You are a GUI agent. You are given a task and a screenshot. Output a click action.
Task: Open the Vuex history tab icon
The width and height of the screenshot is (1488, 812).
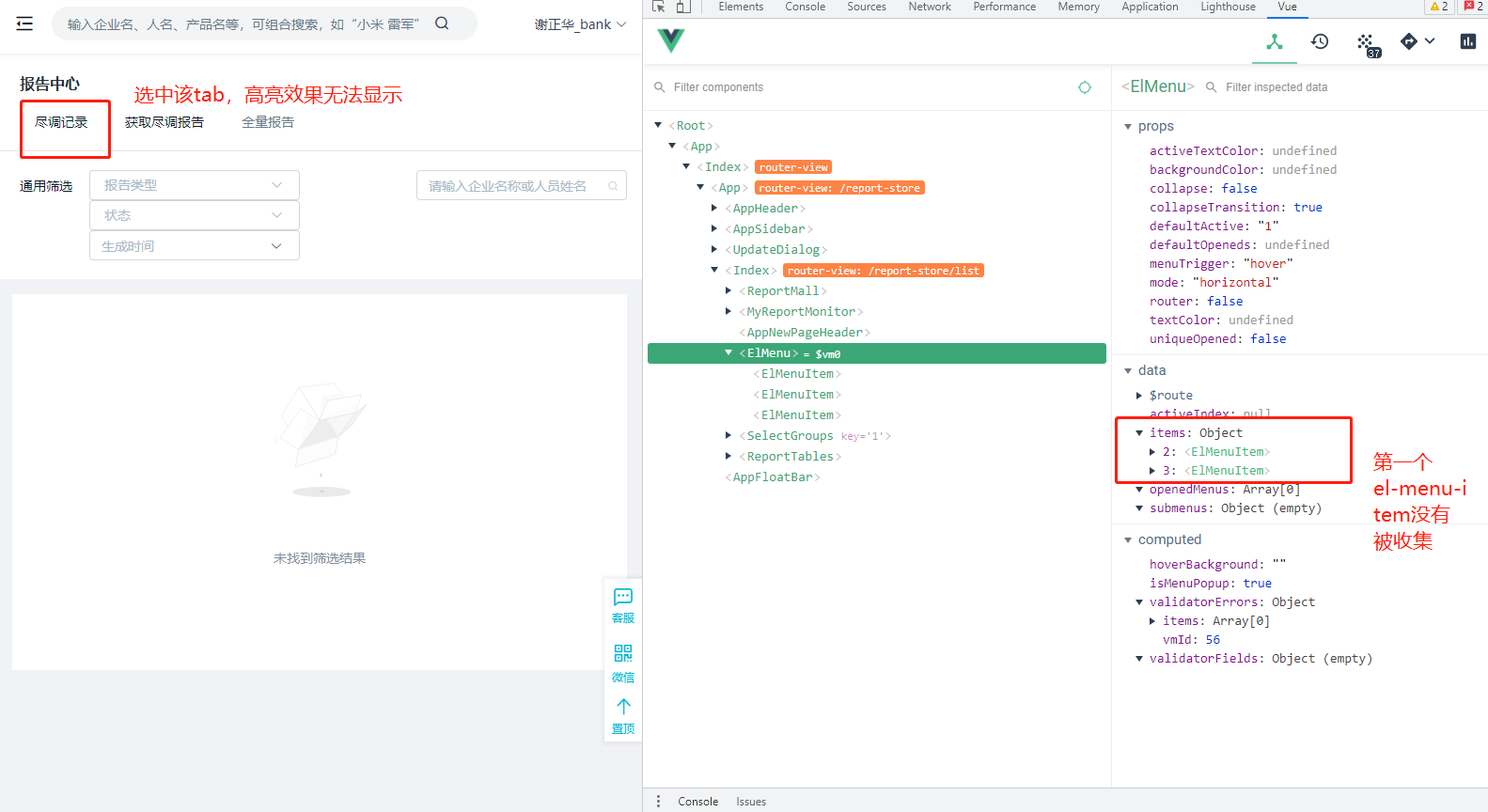click(x=1320, y=42)
